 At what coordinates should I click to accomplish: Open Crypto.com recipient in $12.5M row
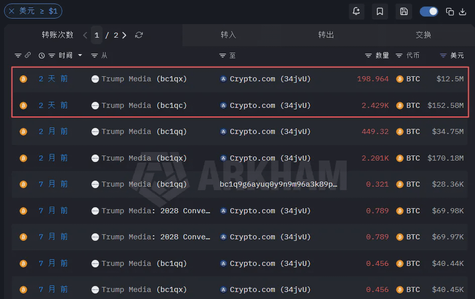click(x=265, y=79)
